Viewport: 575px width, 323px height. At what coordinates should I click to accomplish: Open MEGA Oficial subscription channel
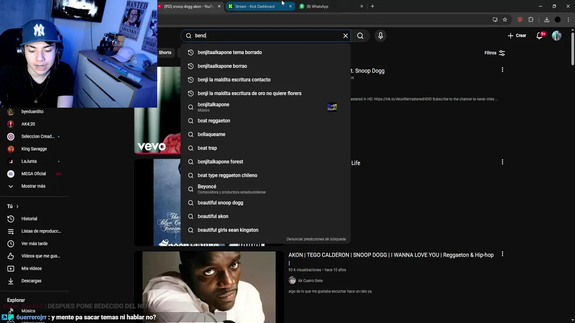pos(33,174)
